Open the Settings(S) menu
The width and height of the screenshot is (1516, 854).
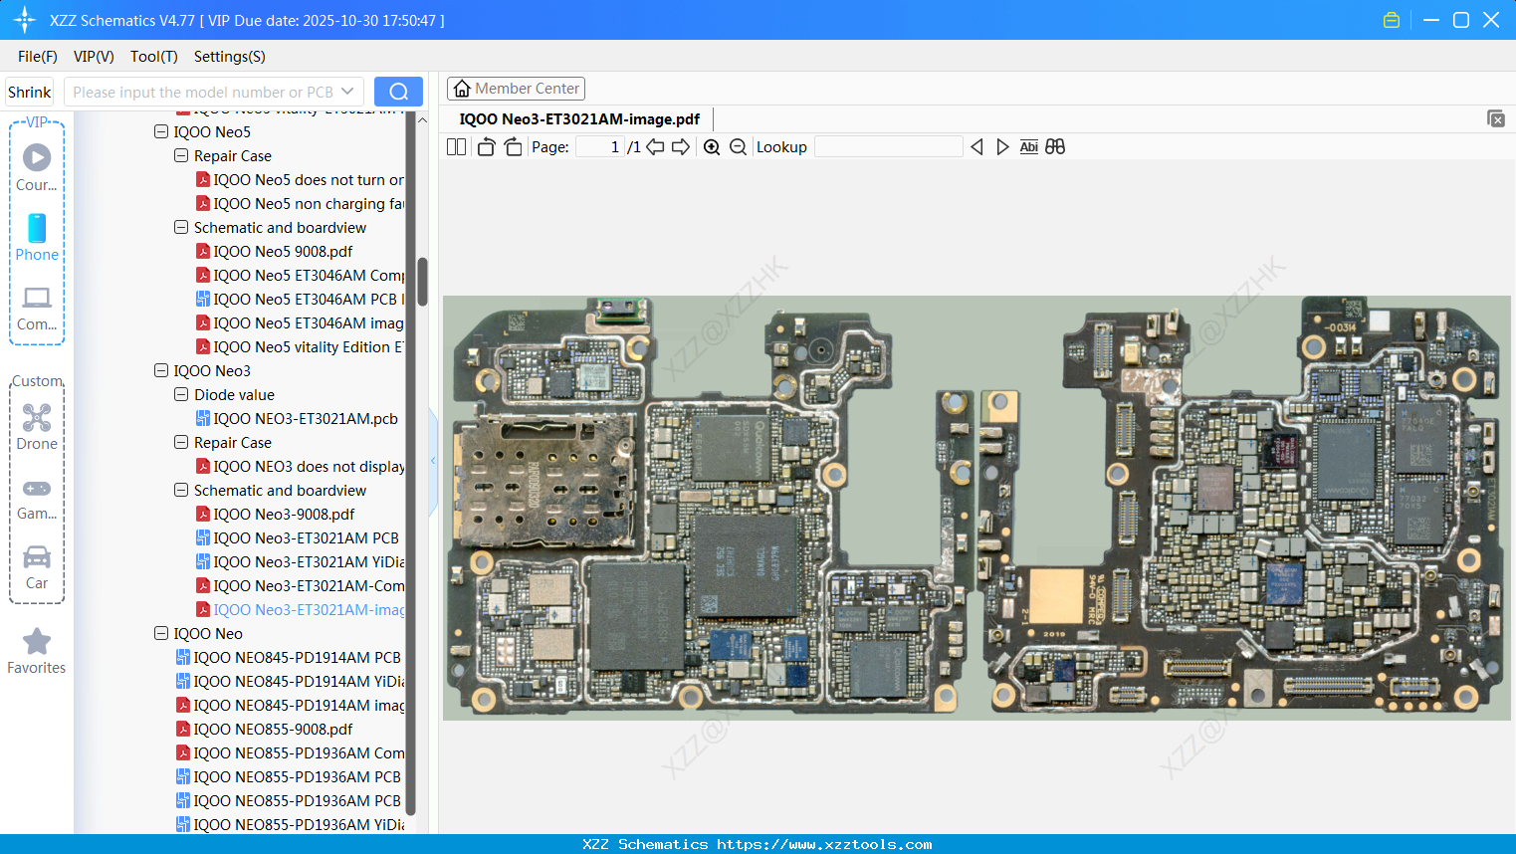coord(229,57)
